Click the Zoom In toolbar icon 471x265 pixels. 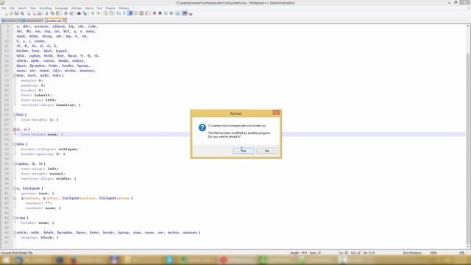(x=93, y=13)
